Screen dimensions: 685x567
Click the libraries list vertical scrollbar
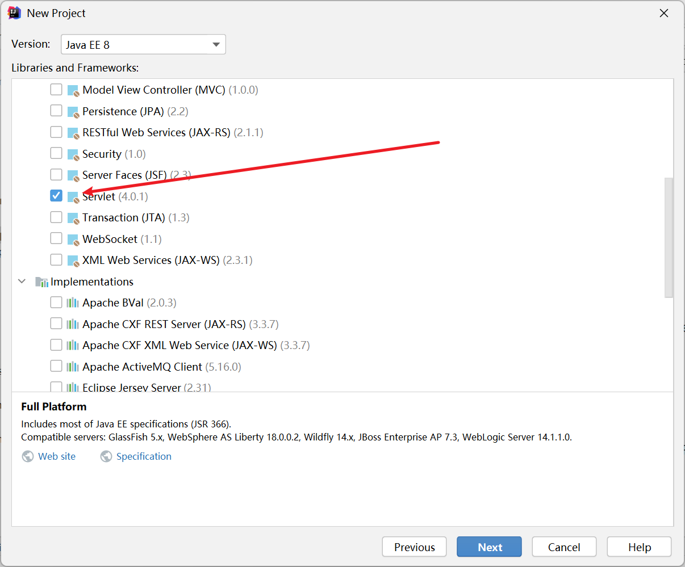tap(669, 237)
